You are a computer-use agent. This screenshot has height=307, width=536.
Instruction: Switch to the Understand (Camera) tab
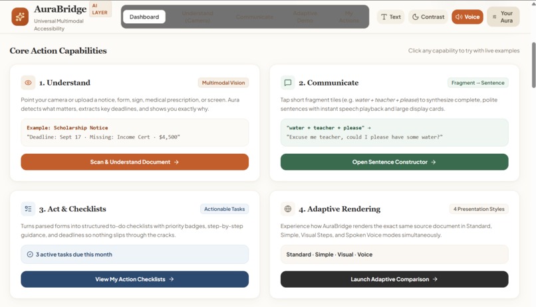coord(198,17)
